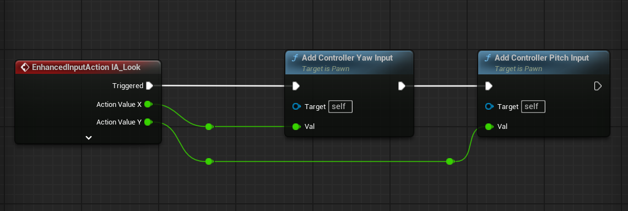
Task: Expand the IA_Look node's hidden pins chevron
Action: pos(89,138)
